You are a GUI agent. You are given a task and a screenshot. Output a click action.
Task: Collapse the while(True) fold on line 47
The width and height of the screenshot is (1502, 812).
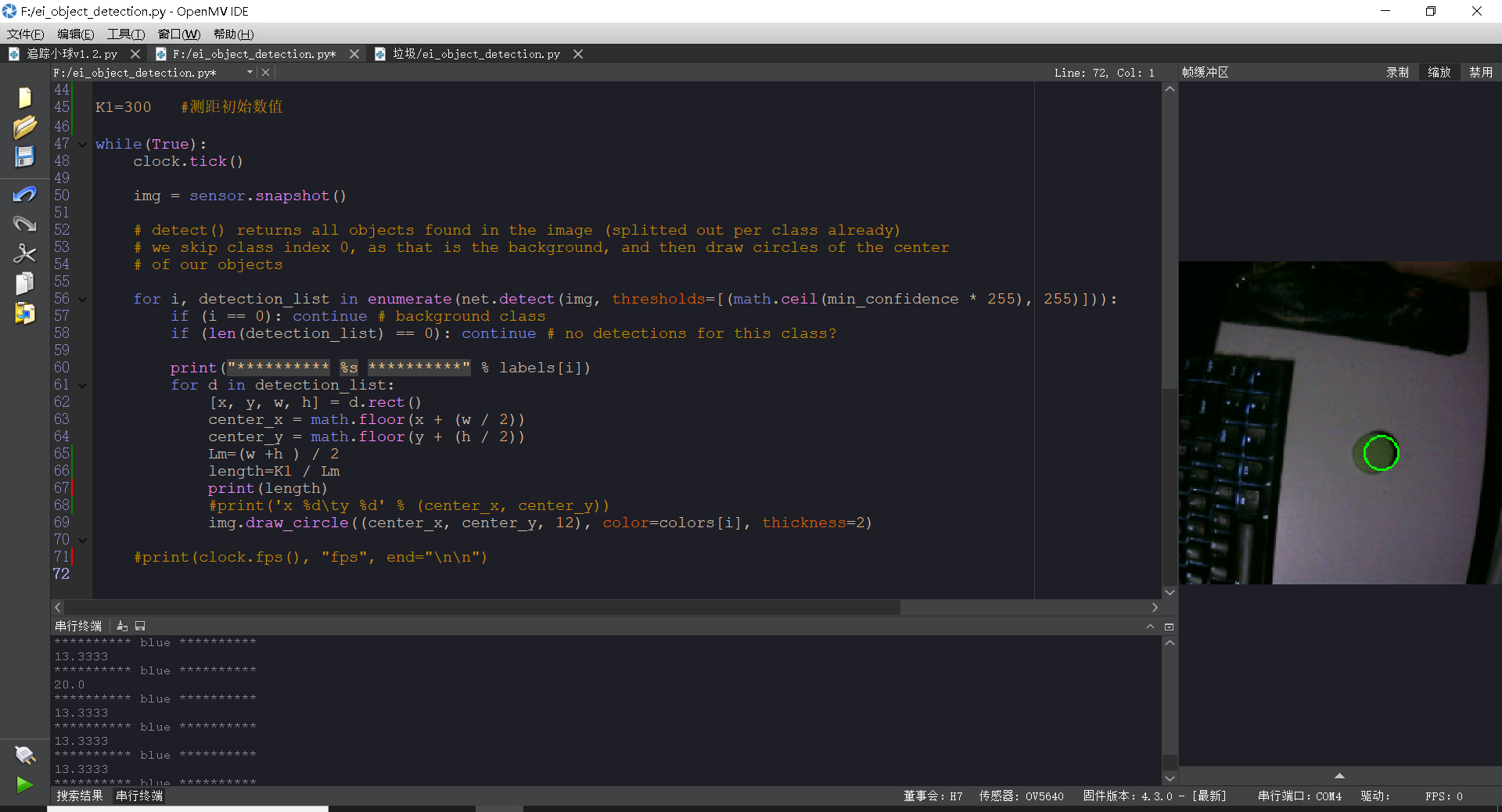(x=82, y=144)
